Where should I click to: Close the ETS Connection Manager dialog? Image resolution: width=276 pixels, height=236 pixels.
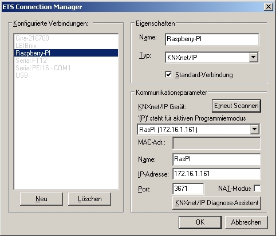pyautogui.click(x=269, y=7)
